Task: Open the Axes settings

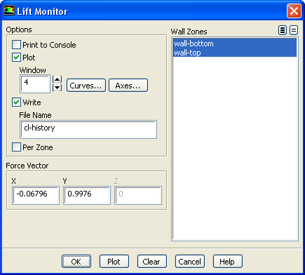Action: (128, 86)
